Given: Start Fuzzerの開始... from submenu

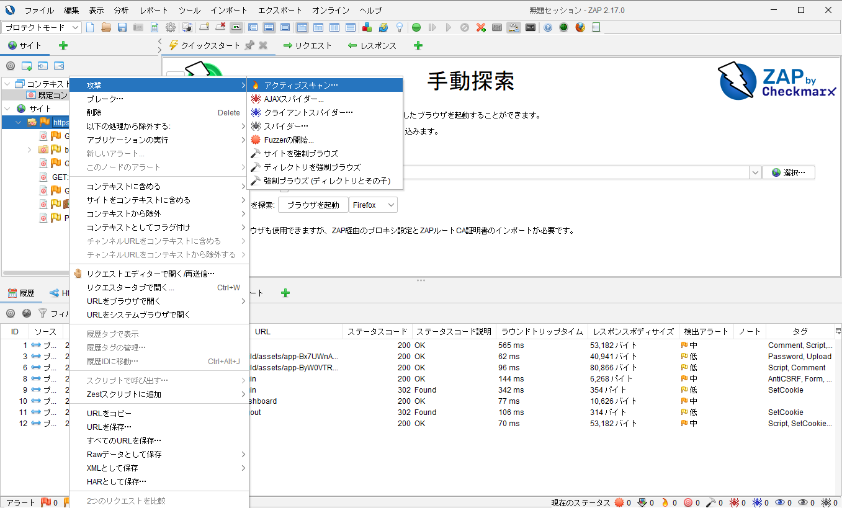Looking at the screenshot, I should click(325, 140).
